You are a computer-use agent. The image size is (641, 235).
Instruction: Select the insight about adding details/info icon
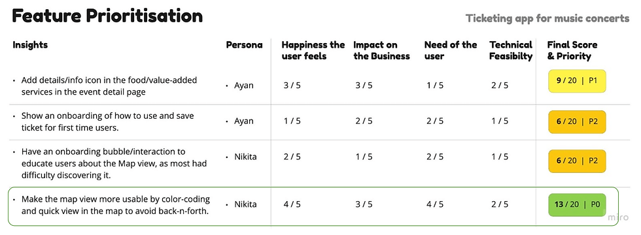pos(109,86)
